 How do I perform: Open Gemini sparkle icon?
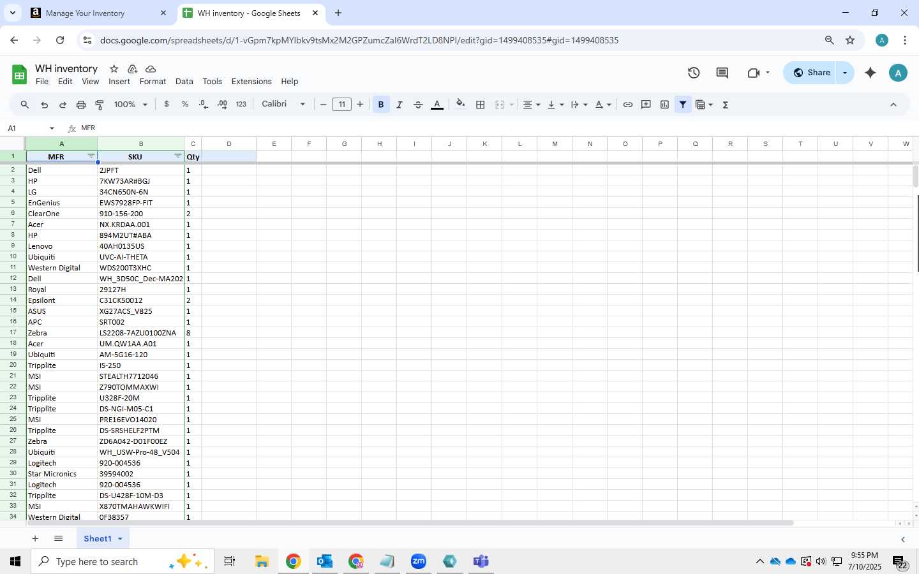click(870, 73)
